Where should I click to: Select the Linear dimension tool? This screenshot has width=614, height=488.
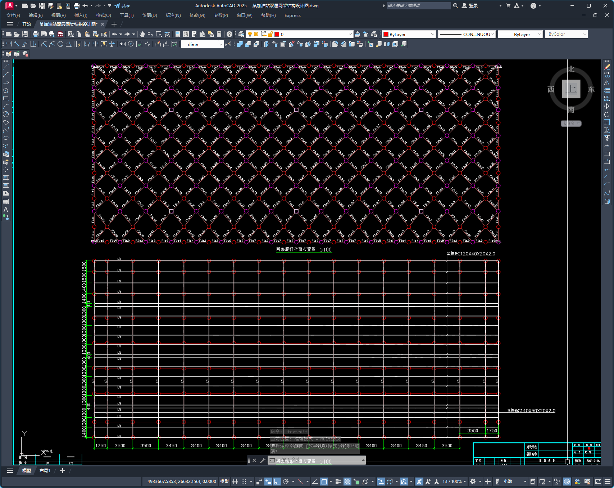9,44
